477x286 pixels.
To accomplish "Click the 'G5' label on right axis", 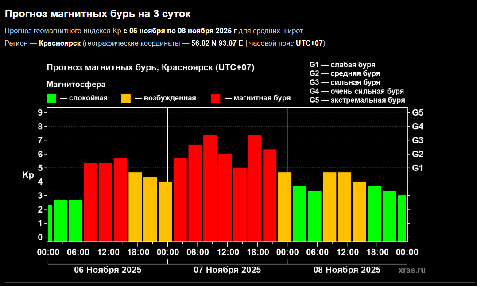I will (x=418, y=112).
